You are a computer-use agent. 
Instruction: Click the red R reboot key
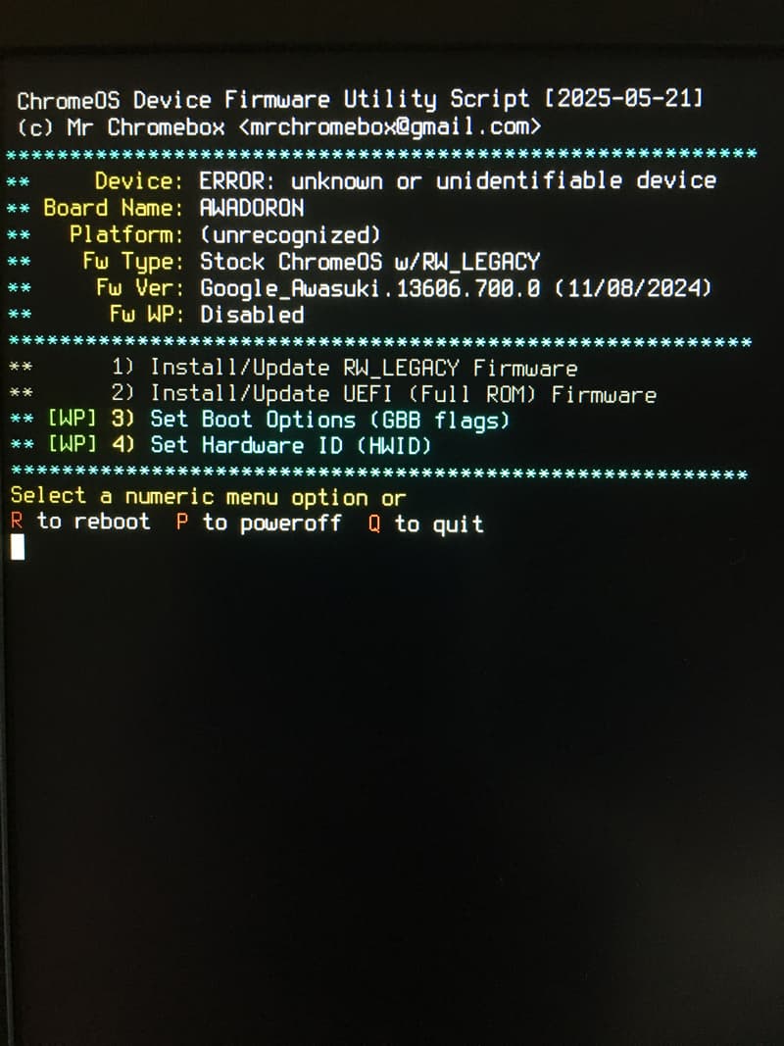coord(17,521)
